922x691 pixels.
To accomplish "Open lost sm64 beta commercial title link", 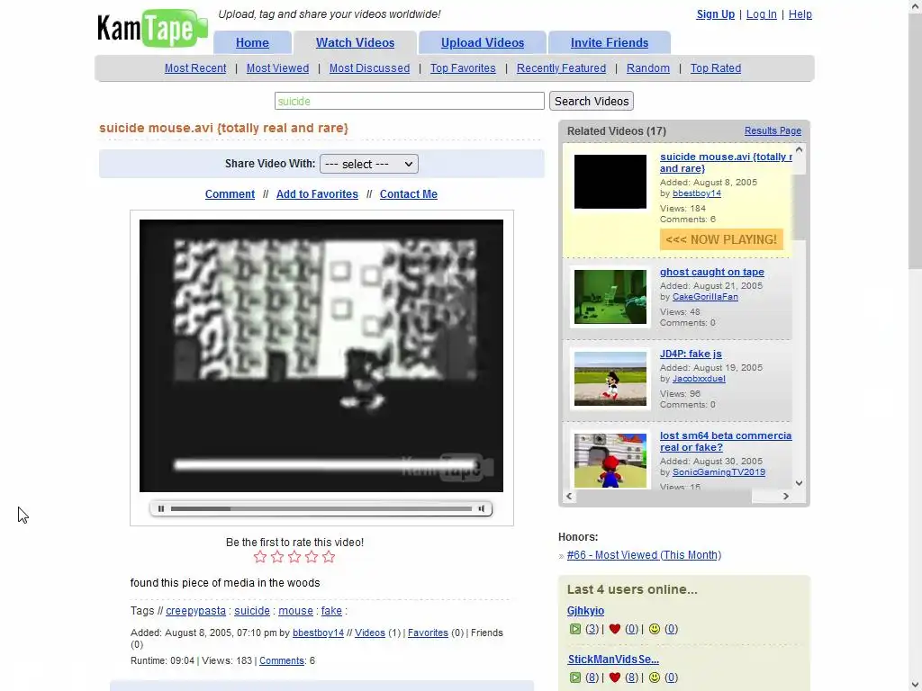I will [x=726, y=441].
